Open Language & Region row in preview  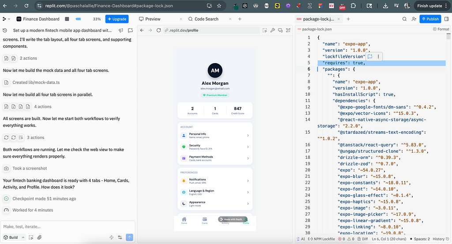215,192
